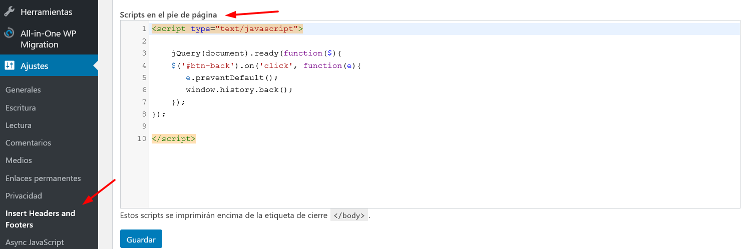Open Enlaces permanentes settings
The width and height of the screenshot is (748, 249).
pos(43,178)
